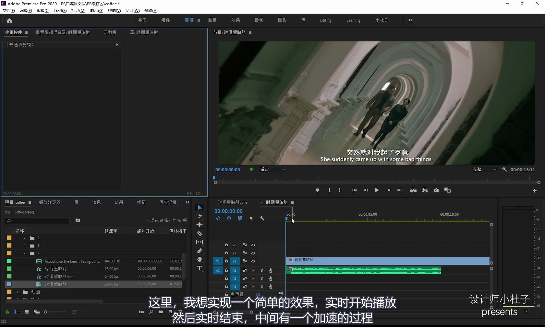545x327 pixels.
Task: Open the program monitor button editor plus
Action: [x=535, y=191]
